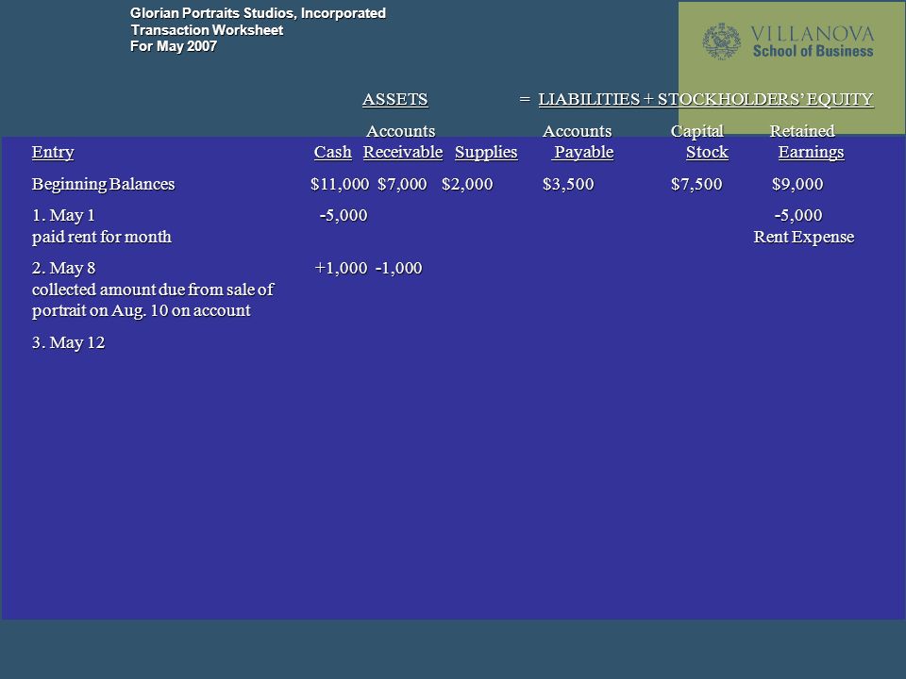Screen dimensions: 906x679
Task: Click the $11,000 beginning cash balance
Action: tap(340, 184)
